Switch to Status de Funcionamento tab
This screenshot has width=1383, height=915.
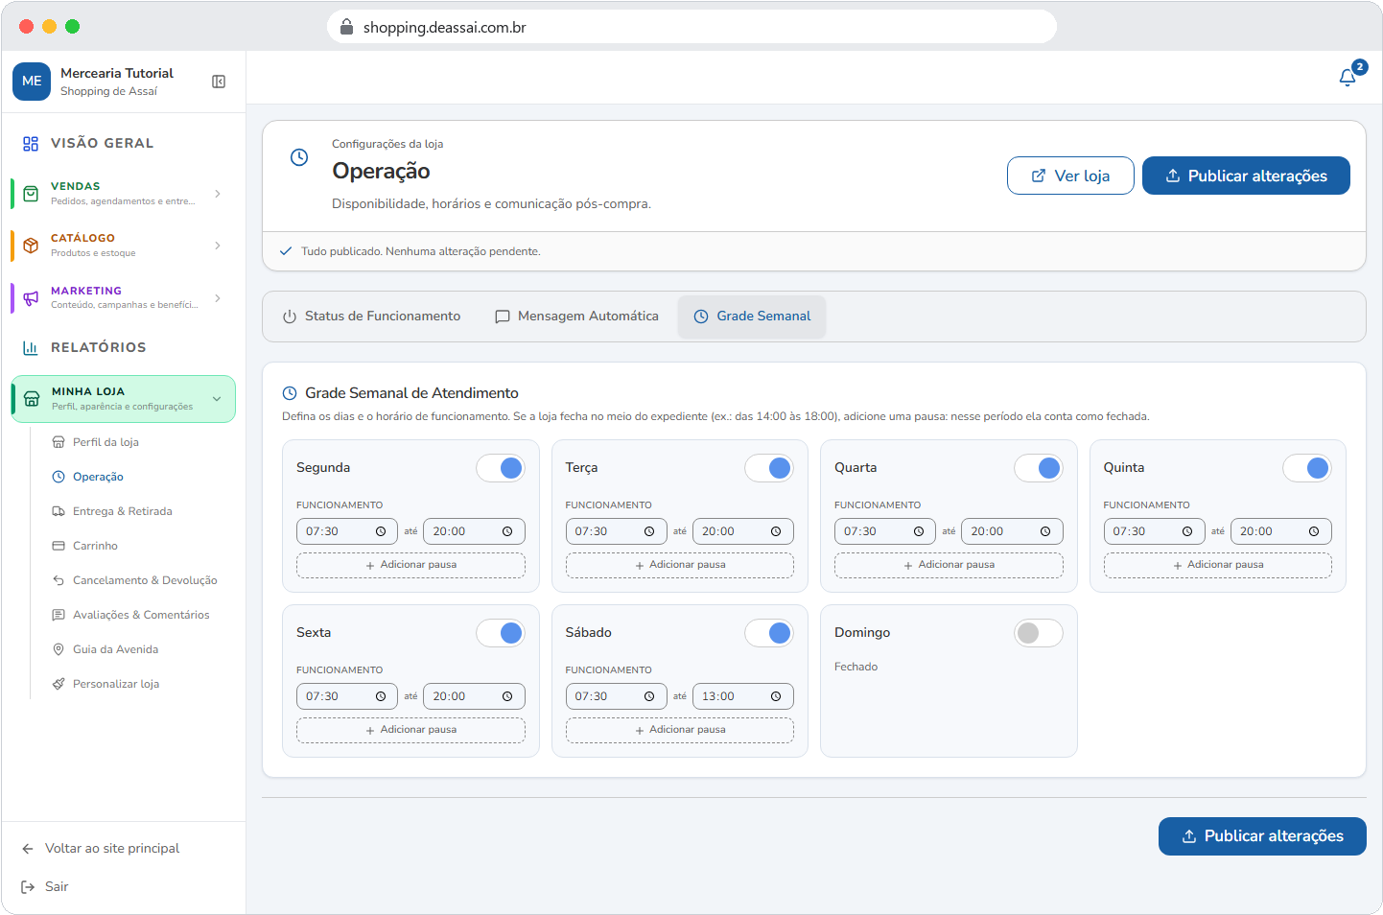tap(371, 317)
